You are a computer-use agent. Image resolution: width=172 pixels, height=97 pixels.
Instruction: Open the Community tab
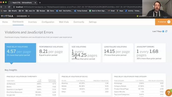79,22
